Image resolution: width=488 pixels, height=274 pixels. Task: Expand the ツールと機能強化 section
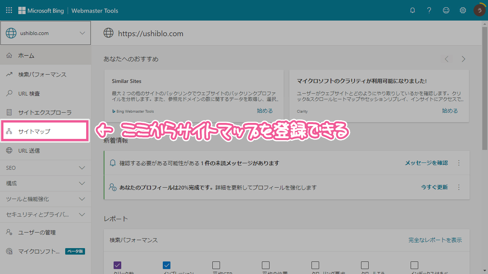(45, 199)
